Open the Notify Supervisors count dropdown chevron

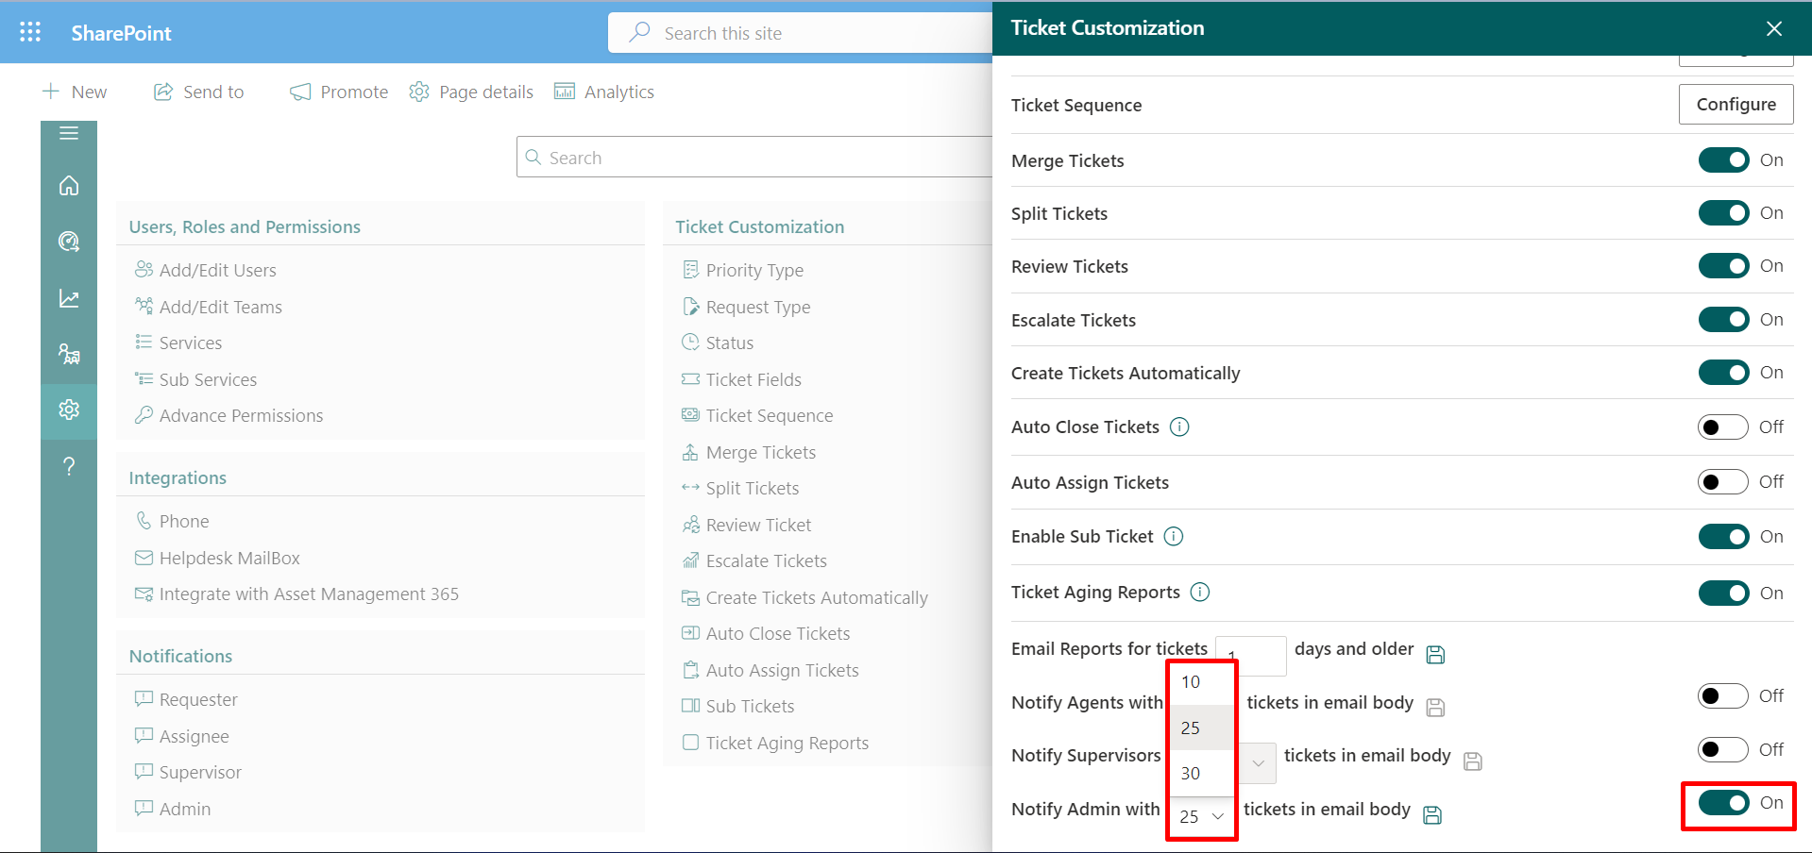tap(1258, 763)
